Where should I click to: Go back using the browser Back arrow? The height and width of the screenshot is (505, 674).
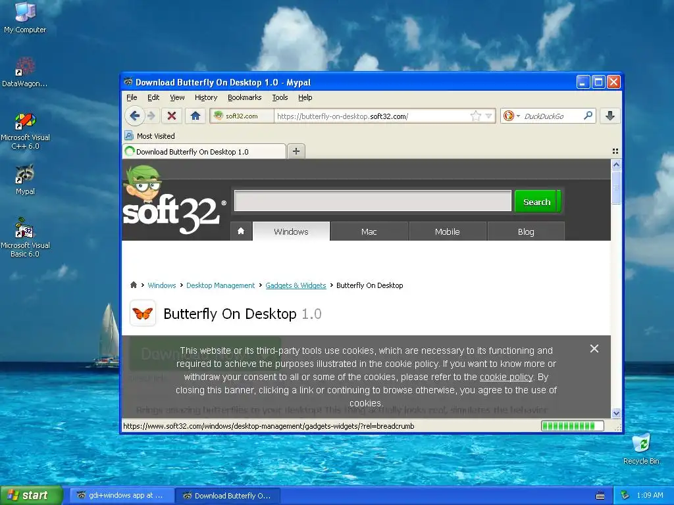134,116
